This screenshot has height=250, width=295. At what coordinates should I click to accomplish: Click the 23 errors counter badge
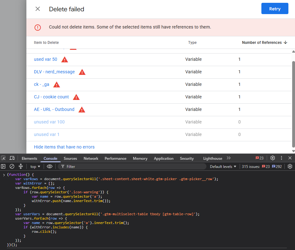[x=259, y=158]
